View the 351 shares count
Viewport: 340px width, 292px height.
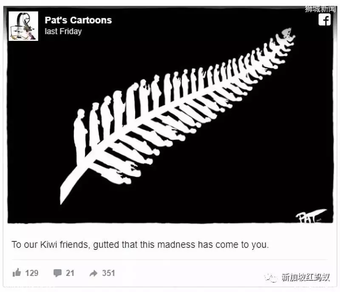click(x=108, y=273)
